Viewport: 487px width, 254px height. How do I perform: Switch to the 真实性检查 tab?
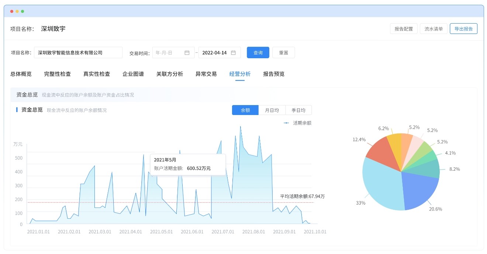tap(97, 74)
